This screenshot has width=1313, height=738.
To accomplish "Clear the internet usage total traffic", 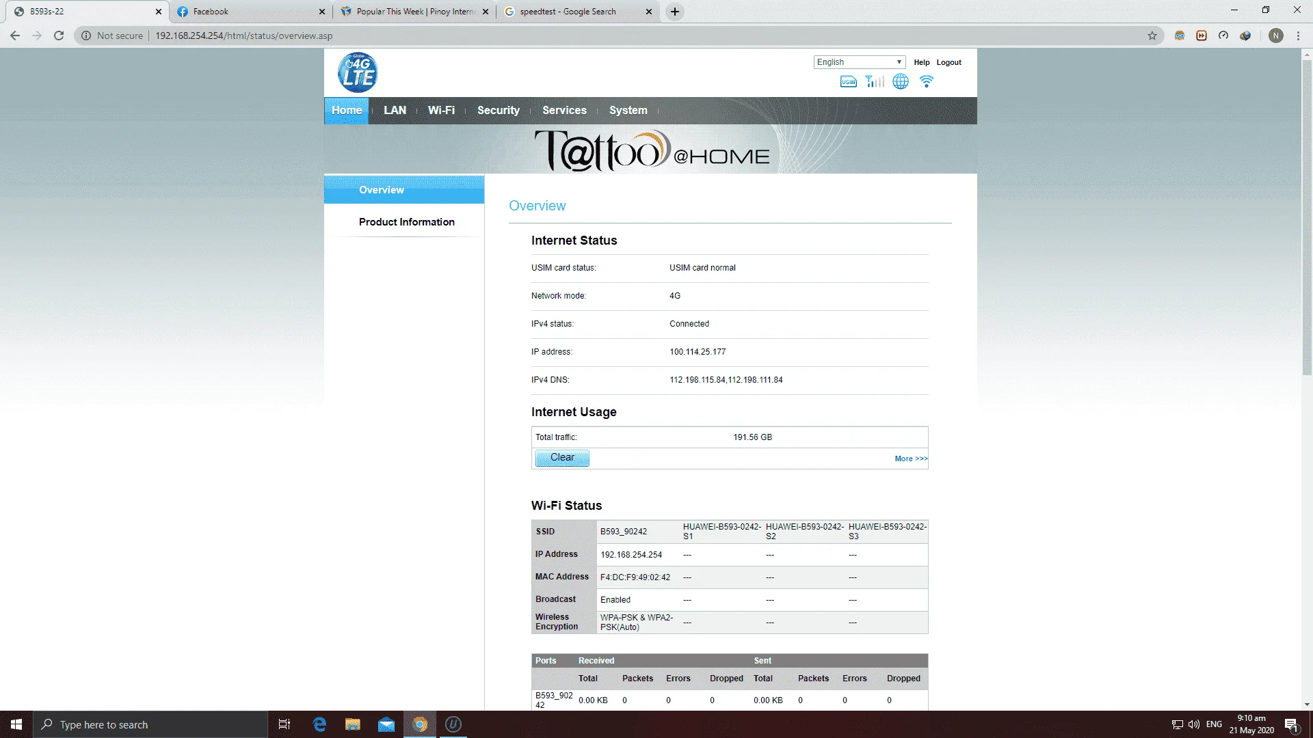I will (x=562, y=458).
